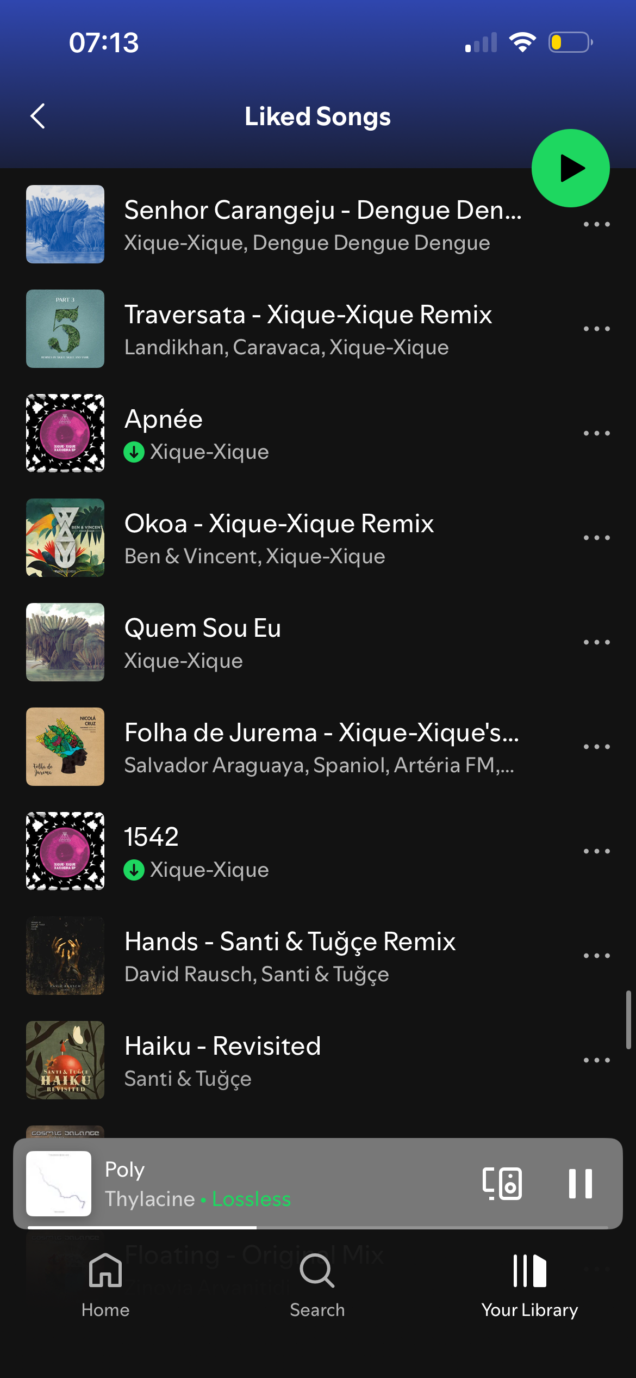Open more options for Quem Sou Eu

pos(596,642)
